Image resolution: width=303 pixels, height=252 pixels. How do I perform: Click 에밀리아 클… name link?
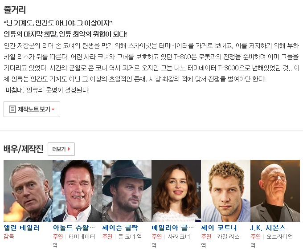tap(173, 228)
